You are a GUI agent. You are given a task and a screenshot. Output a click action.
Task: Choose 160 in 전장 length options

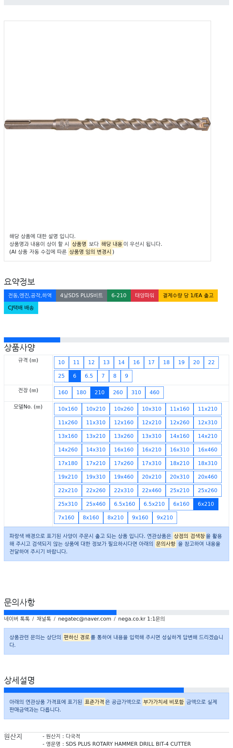tap(63, 393)
